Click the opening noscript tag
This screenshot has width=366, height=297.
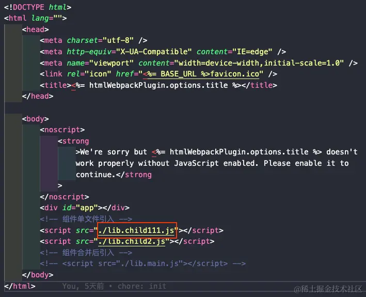point(62,130)
